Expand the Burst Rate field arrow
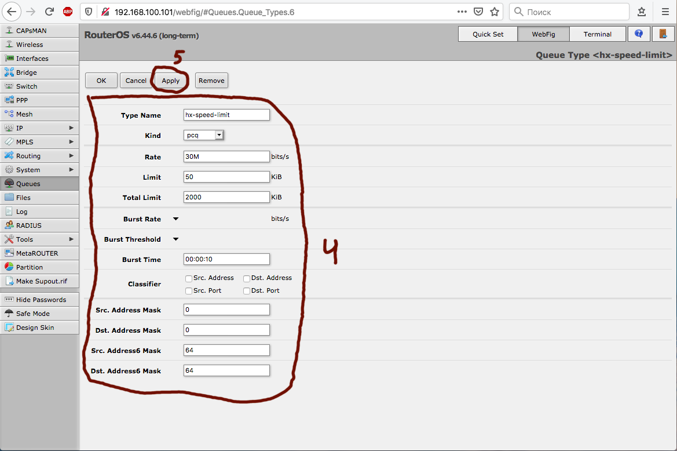The height and width of the screenshot is (451, 677). pyautogui.click(x=176, y=219)
